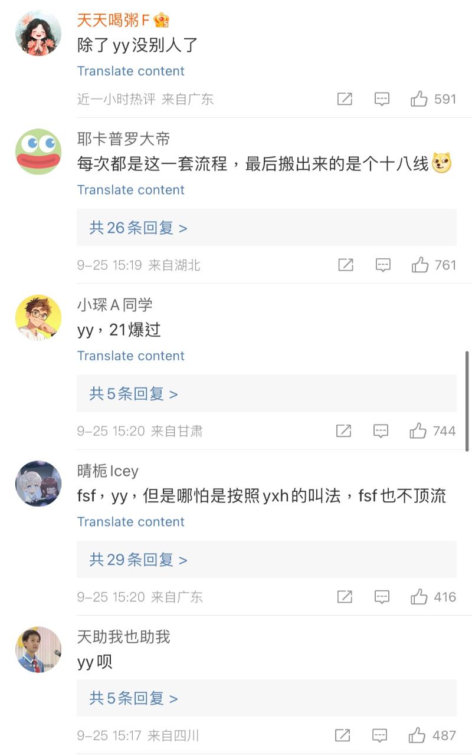Expand 共29条回复 under 晴栀Icey's comment
This screenshot has height=756, width=472.
[138, 560]
